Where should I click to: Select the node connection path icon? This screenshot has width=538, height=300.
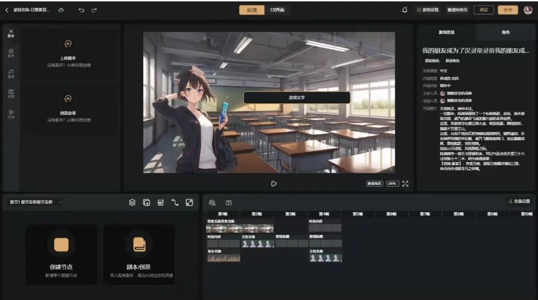(x=175, y=203)
